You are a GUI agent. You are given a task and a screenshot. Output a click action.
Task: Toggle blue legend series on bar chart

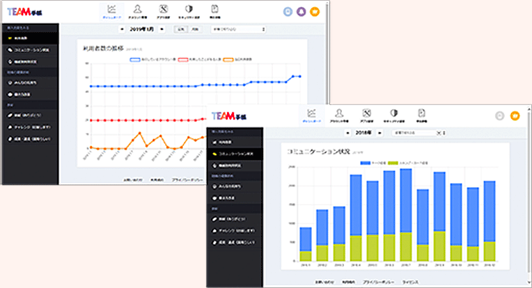tap(373, 163)
